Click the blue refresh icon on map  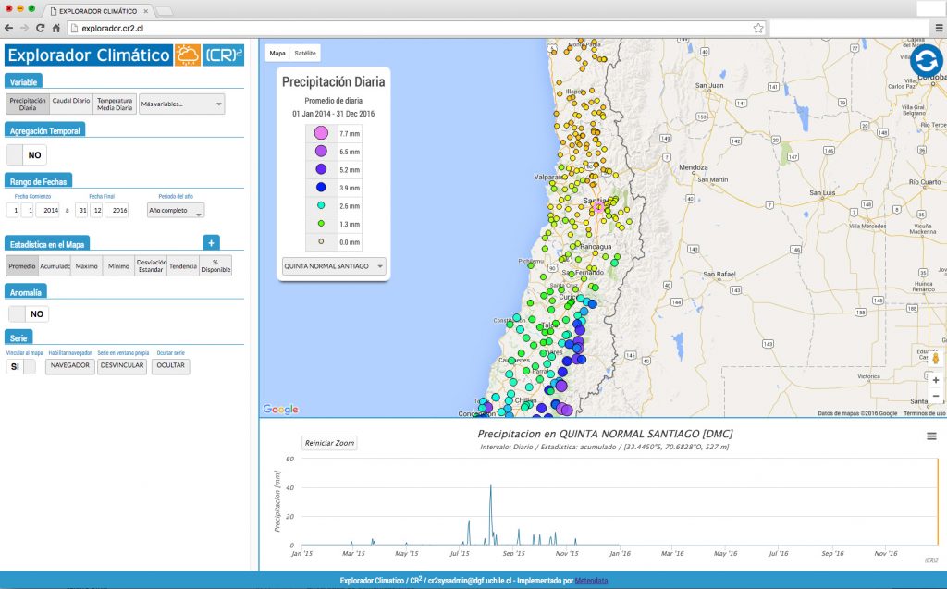926,61
